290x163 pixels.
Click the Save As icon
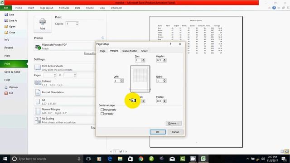(x=6, y=20)
